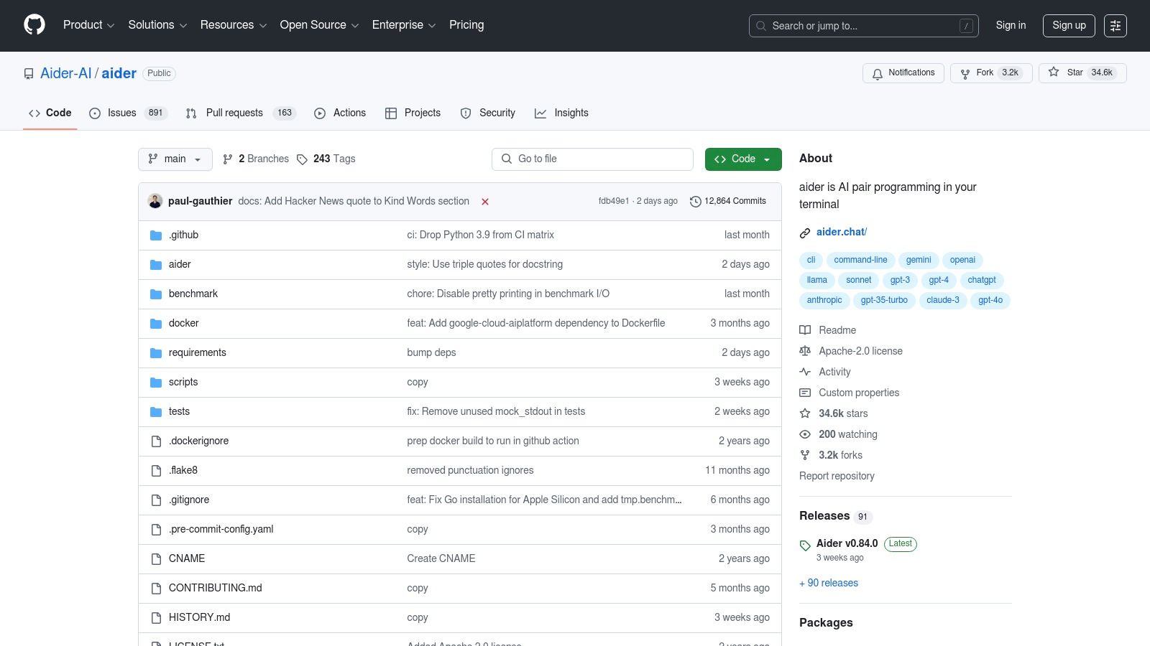Focus the Go to file field
The image size is (1150, 646).
(x=592, y=159)
